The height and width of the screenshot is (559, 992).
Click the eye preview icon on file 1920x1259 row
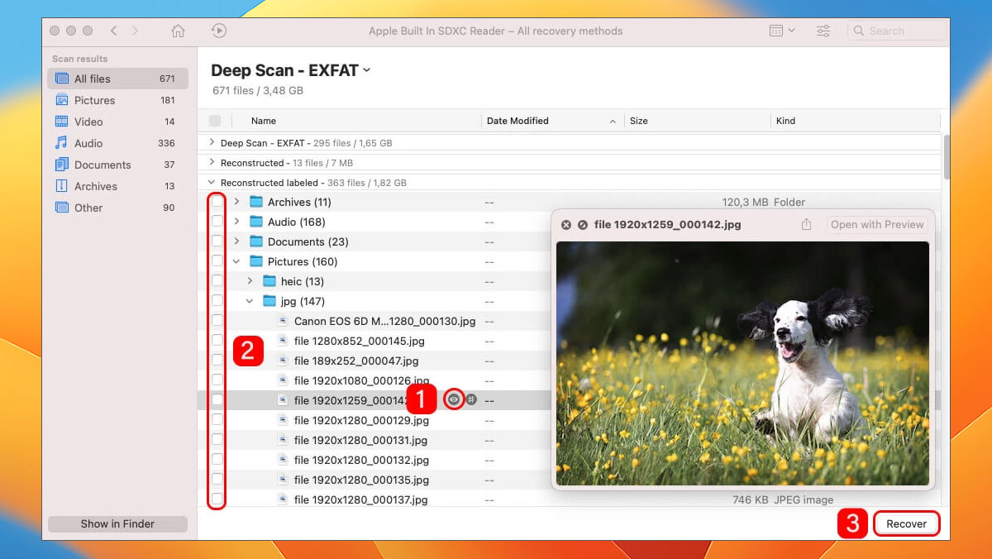pyautogui.click(x=453, y=399)
